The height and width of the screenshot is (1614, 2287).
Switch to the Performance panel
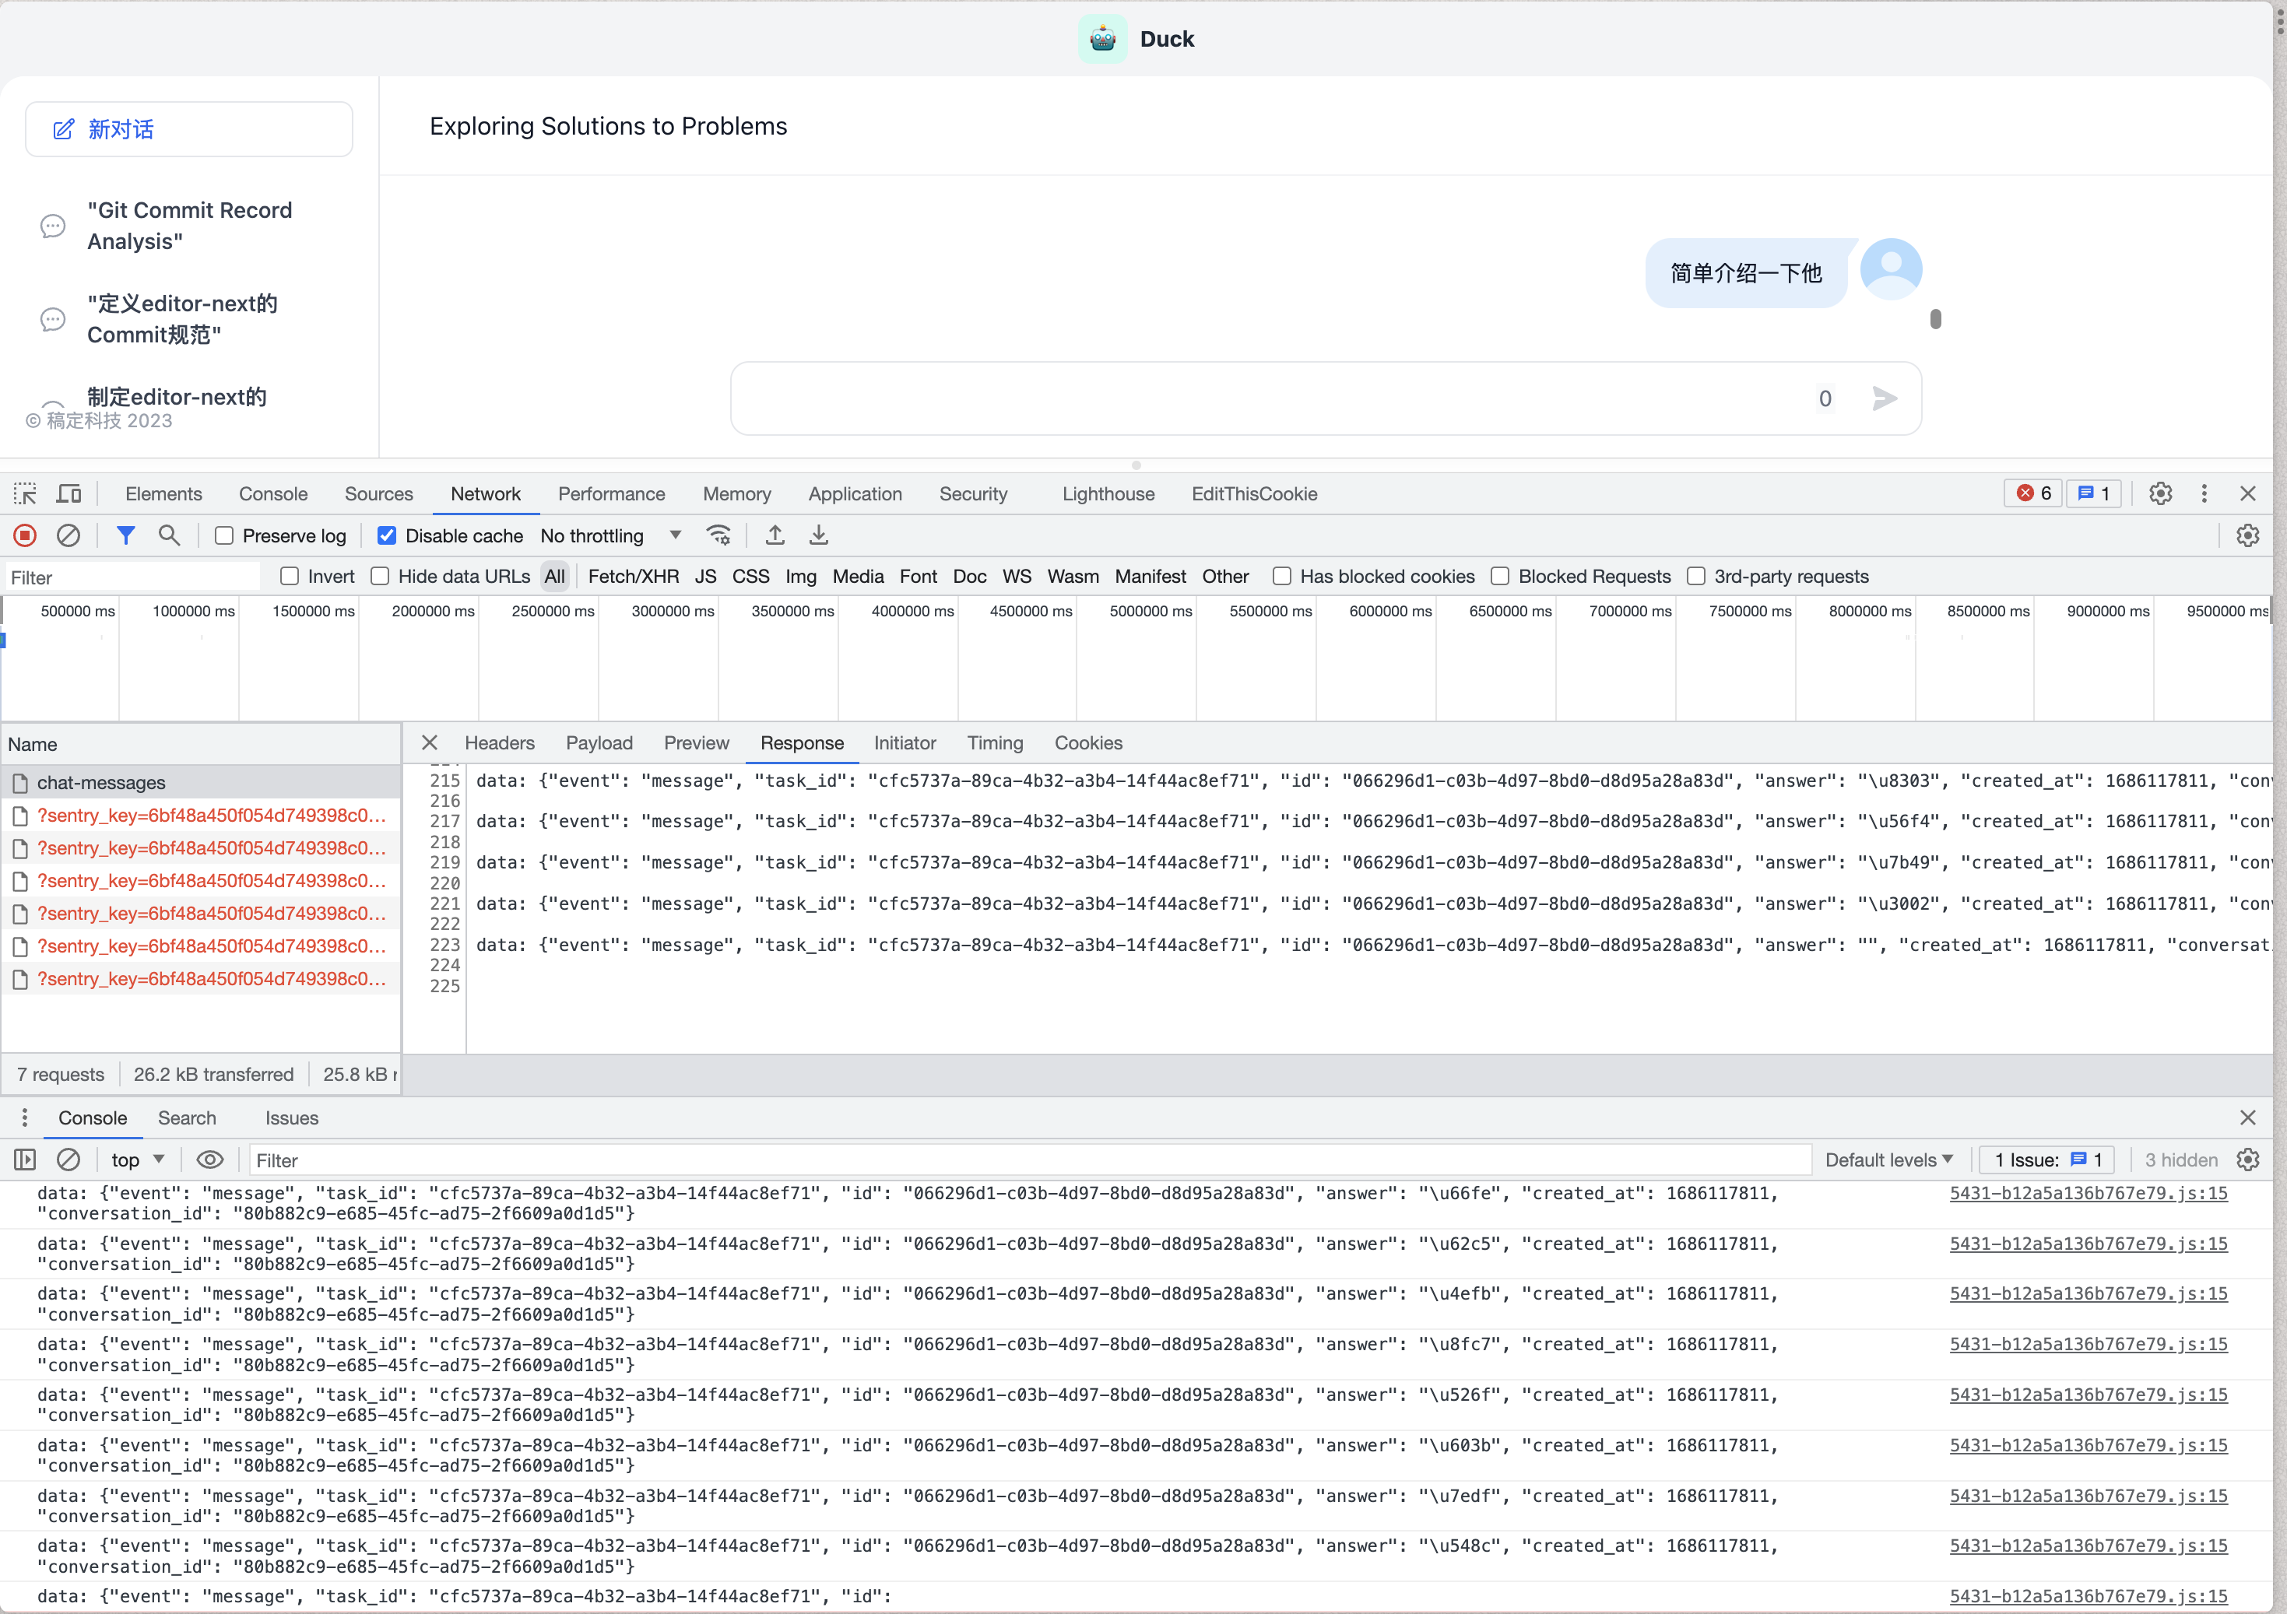coord(610,494)
